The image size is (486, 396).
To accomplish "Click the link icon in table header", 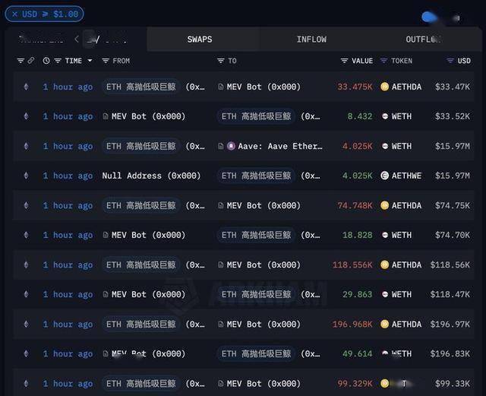I will [31, 61].
